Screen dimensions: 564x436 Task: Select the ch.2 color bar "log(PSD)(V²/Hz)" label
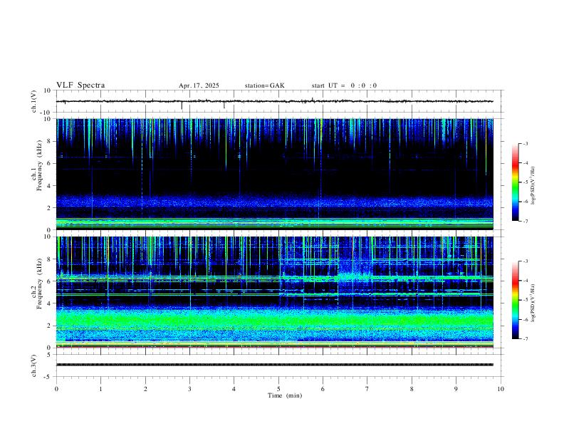(533, 303)
